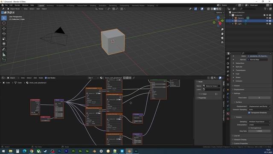
Task: Uncheck Use Nodes checkbox
Action: tap(46, 78)
